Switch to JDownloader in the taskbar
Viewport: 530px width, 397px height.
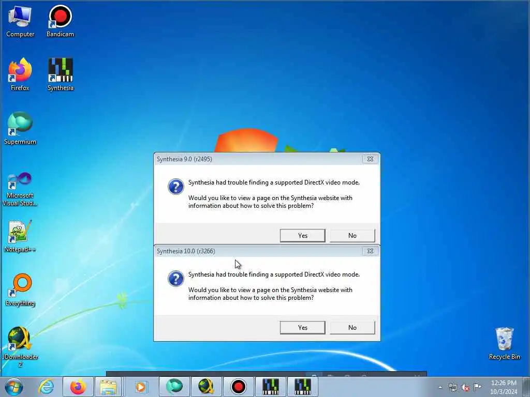(x=206, y=387)
